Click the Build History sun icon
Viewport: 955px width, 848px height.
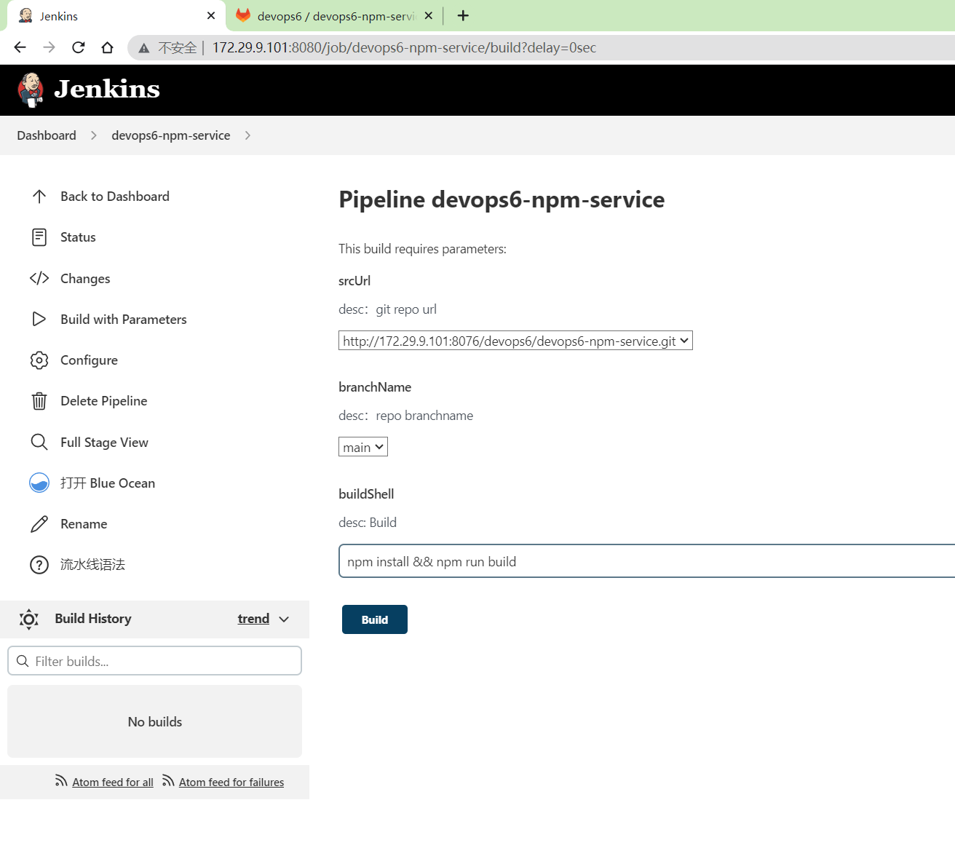(x=29, y=619)
